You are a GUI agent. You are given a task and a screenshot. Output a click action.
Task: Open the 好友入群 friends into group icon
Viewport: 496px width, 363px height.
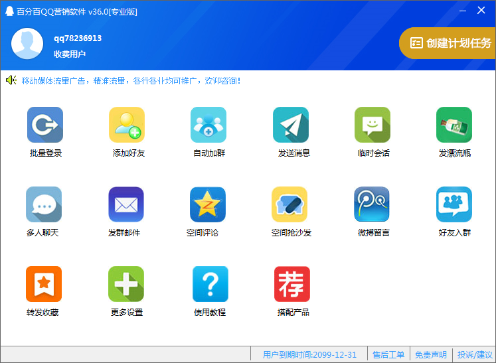click(454, 204)
